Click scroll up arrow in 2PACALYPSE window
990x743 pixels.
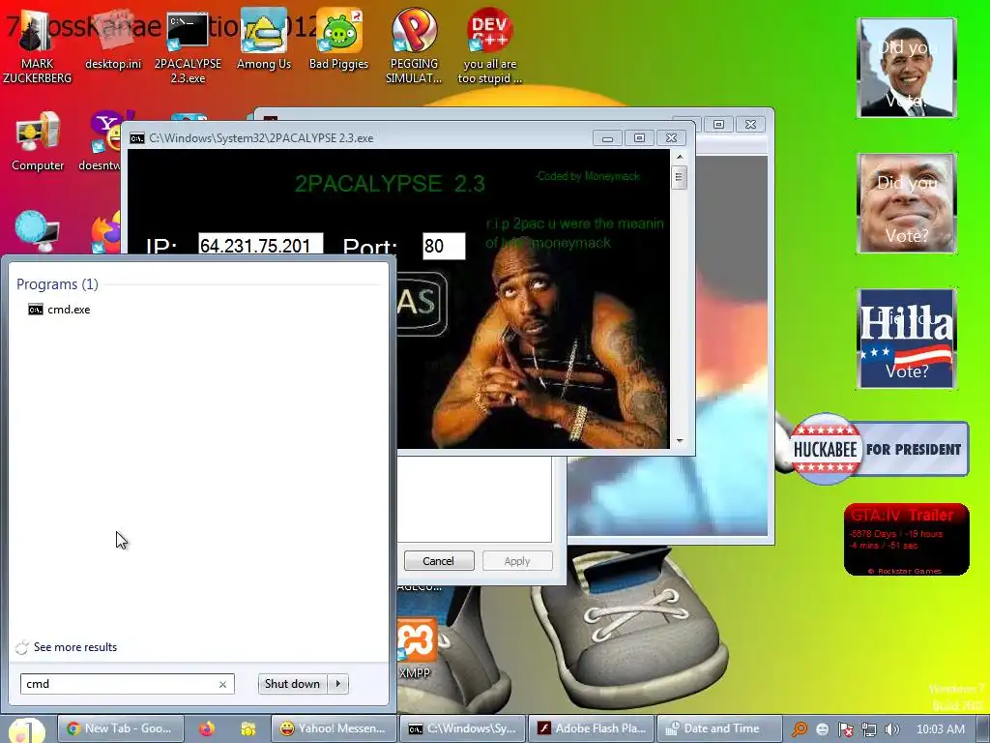680,156
